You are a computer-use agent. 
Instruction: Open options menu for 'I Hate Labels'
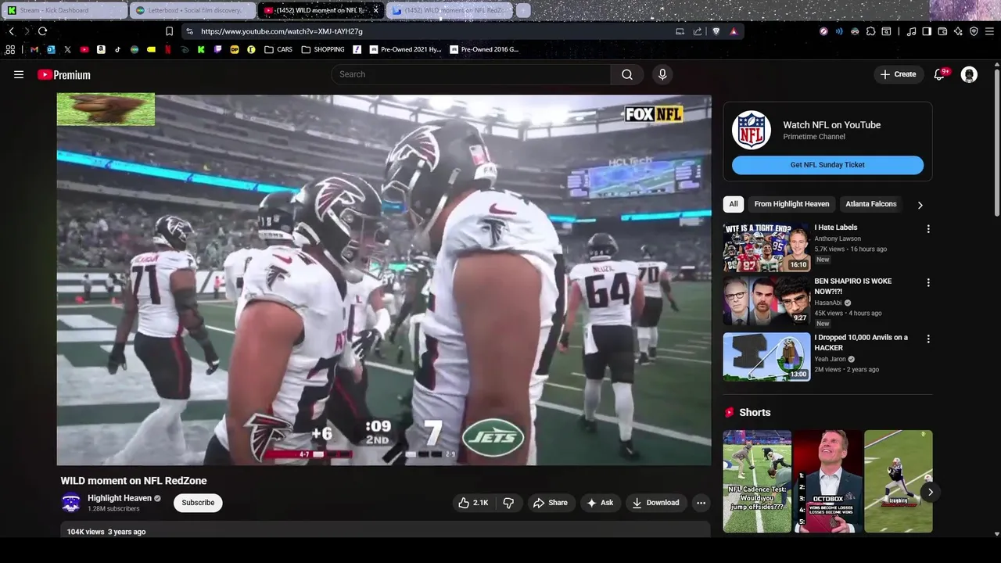(928, 229)
